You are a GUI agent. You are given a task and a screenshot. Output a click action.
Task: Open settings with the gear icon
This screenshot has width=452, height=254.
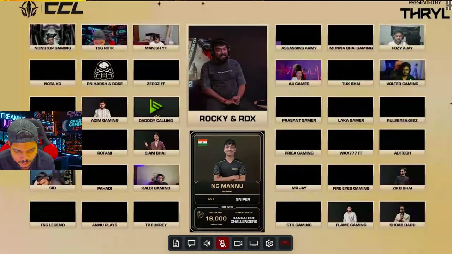coord(269,243)
